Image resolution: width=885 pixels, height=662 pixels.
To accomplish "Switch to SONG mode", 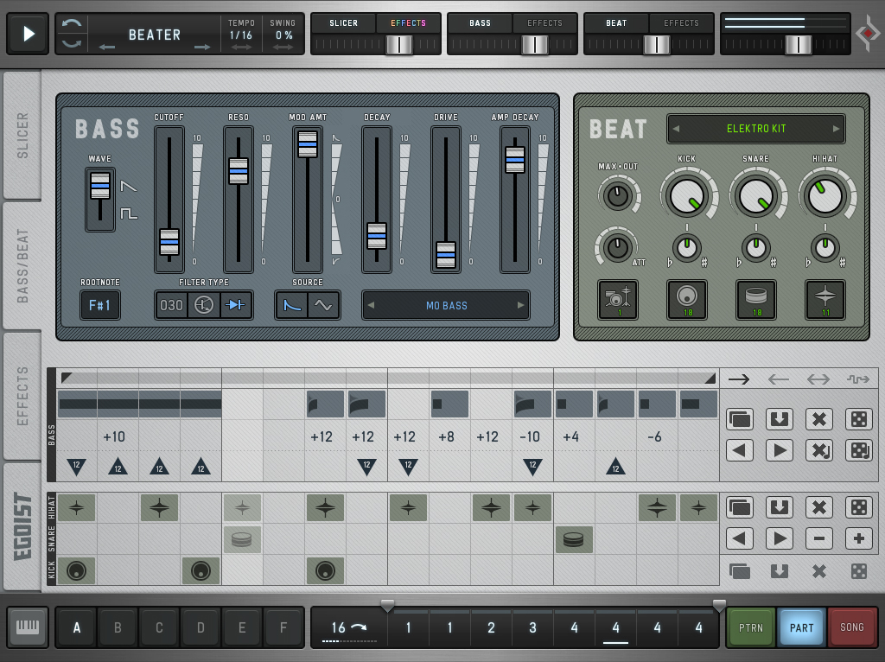I will pyautogui.click(x=851, y=627).
